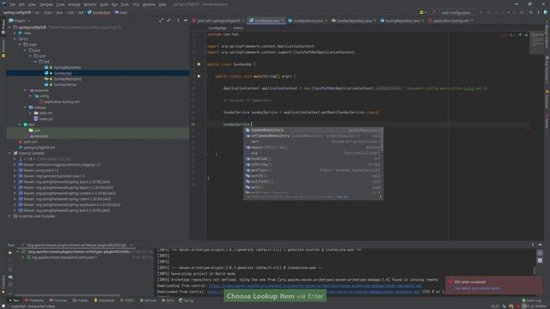The height and width of the screenshot is (309, 550).
Task: Collapse the main folder arrow
Action: [20, 45]
